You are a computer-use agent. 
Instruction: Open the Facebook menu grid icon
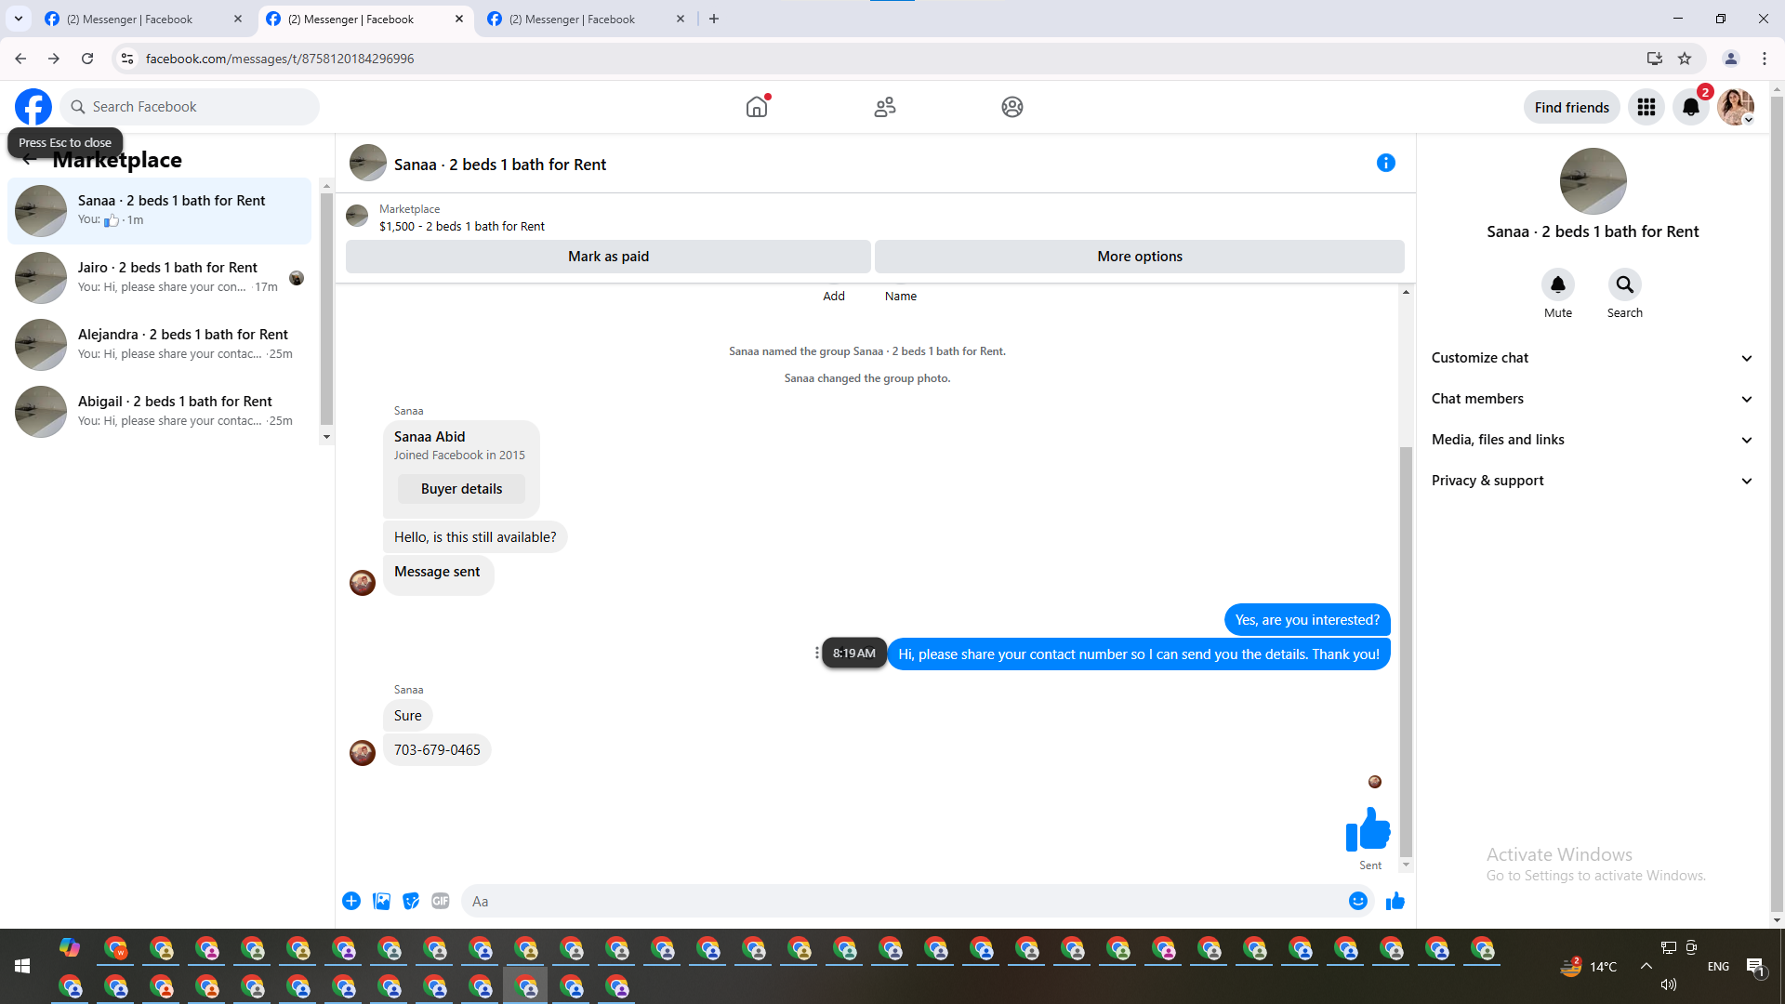(1646, 107)
